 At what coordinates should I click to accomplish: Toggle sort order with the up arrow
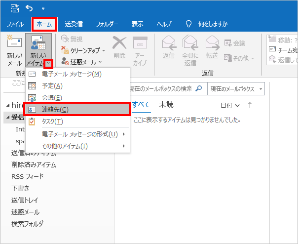tap(250, 105)
